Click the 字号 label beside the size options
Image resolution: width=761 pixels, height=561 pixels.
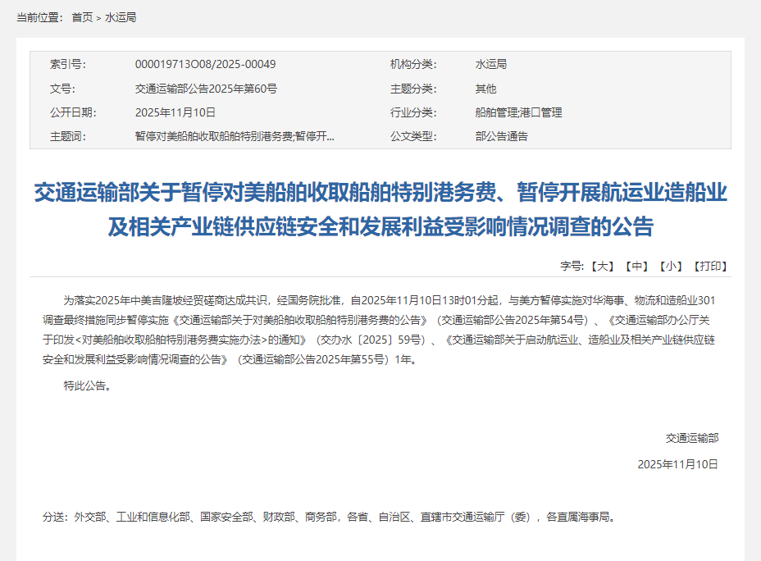pyautogui.click(x=572, y=266)
